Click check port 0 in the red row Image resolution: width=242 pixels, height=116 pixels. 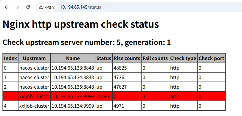point(200,96)
